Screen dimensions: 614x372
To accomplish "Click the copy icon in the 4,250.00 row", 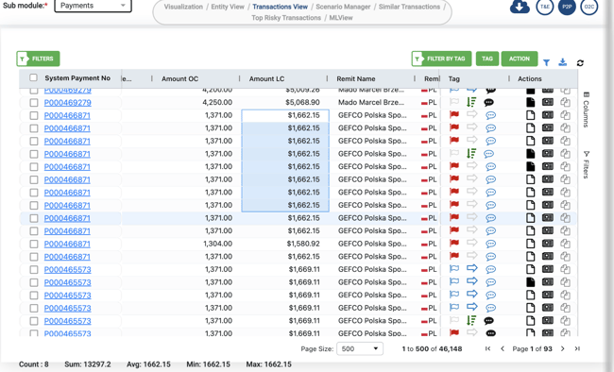I will tap(565, 102).
